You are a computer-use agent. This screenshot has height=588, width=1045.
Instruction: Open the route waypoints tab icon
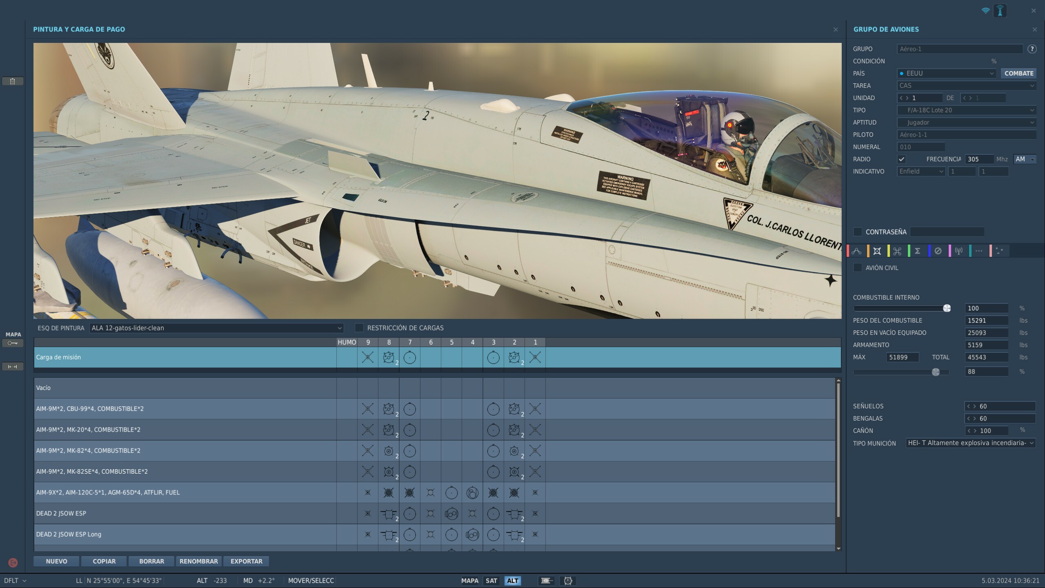(856, 251)
